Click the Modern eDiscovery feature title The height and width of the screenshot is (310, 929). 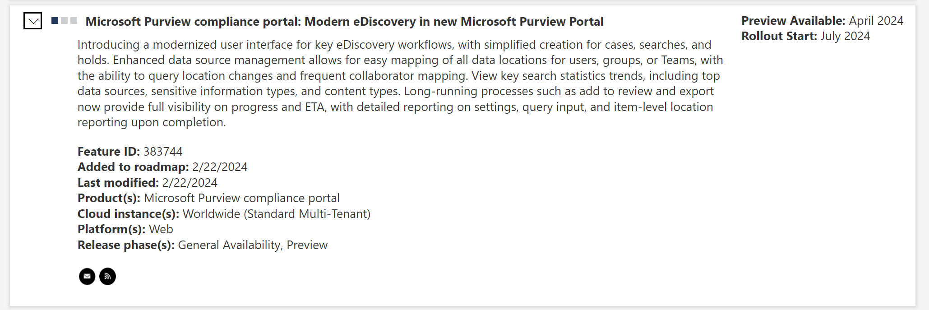tap(344, 22)
